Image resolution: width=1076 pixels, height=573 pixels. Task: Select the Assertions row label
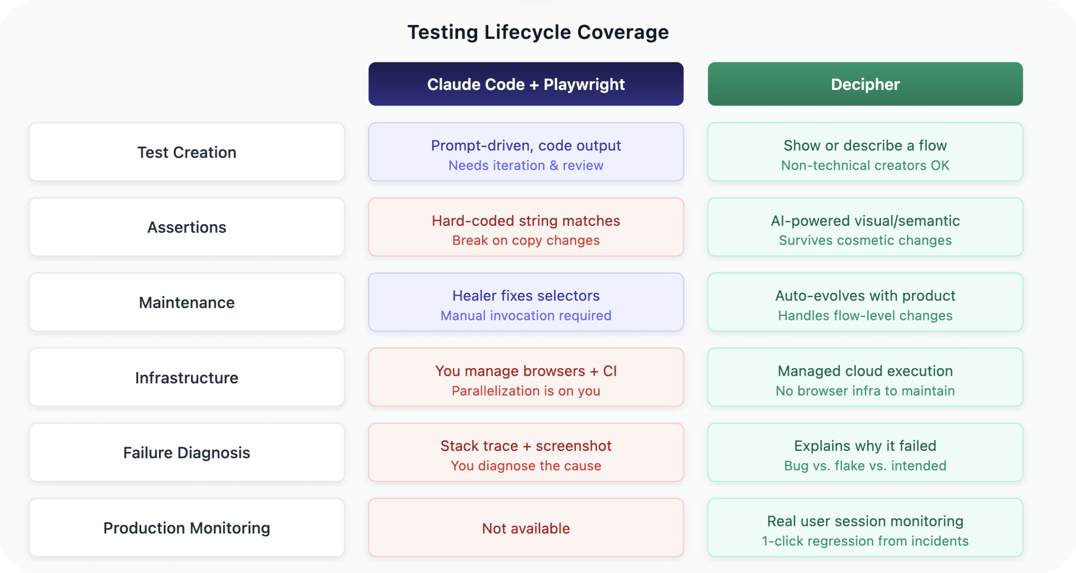(x=187, y=227)
